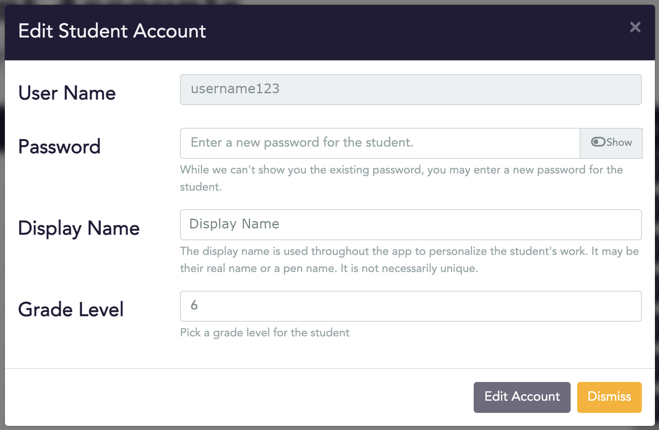Toggle the Show password switch
The image size is (659, 430).
[x=611, y=143]
